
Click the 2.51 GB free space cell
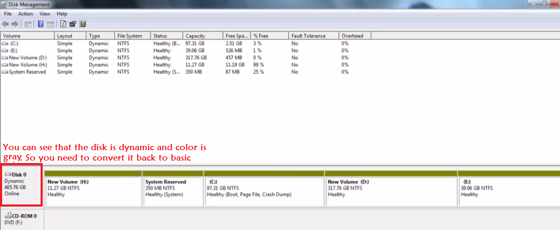(234, 43)
